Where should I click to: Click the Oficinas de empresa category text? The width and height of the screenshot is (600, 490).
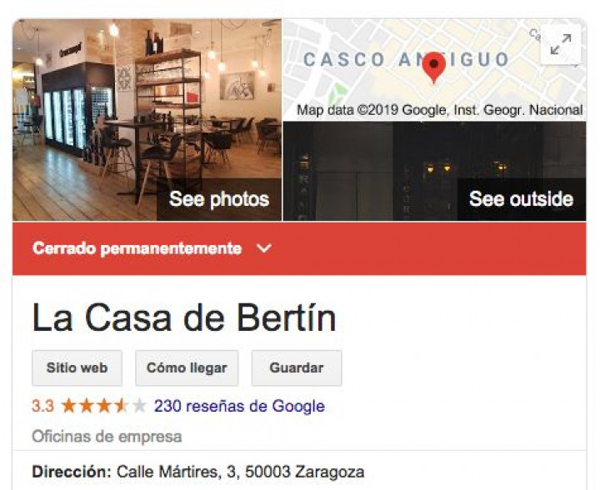107,437
